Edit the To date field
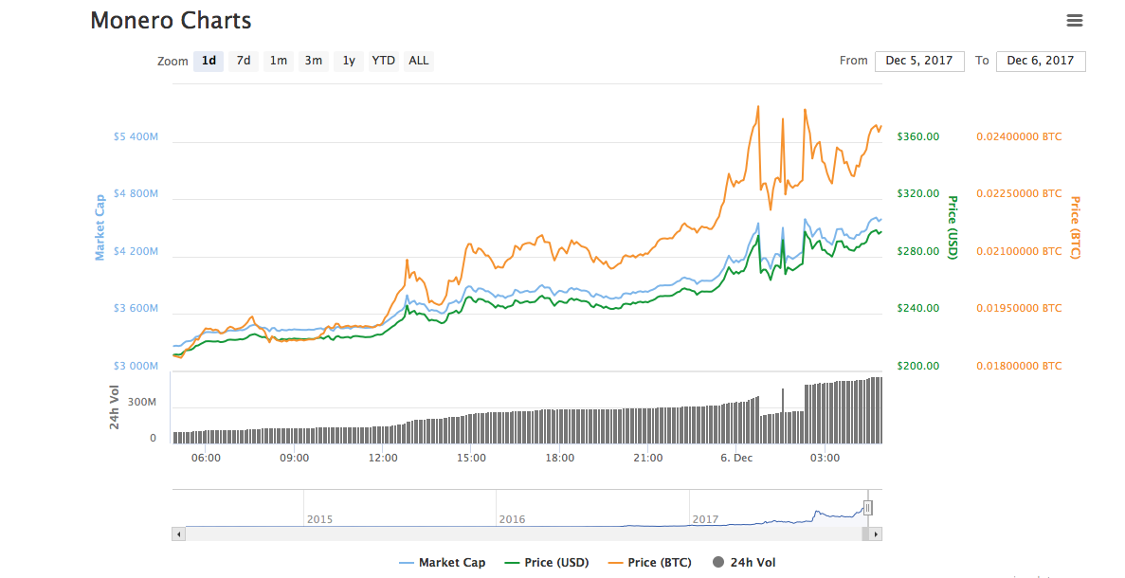Image resolution: width=1125 pixels, height=578 pixels. pos(1040,61)
